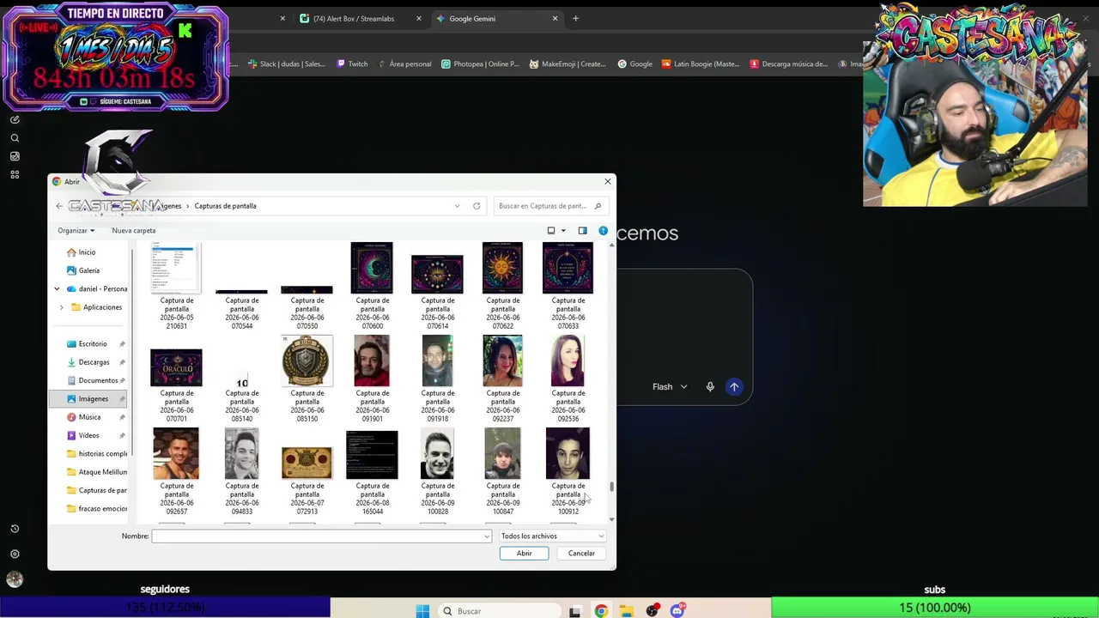Close the Google Gemini tab
This screenshot has height=618, width=1099.
[555, 19]
